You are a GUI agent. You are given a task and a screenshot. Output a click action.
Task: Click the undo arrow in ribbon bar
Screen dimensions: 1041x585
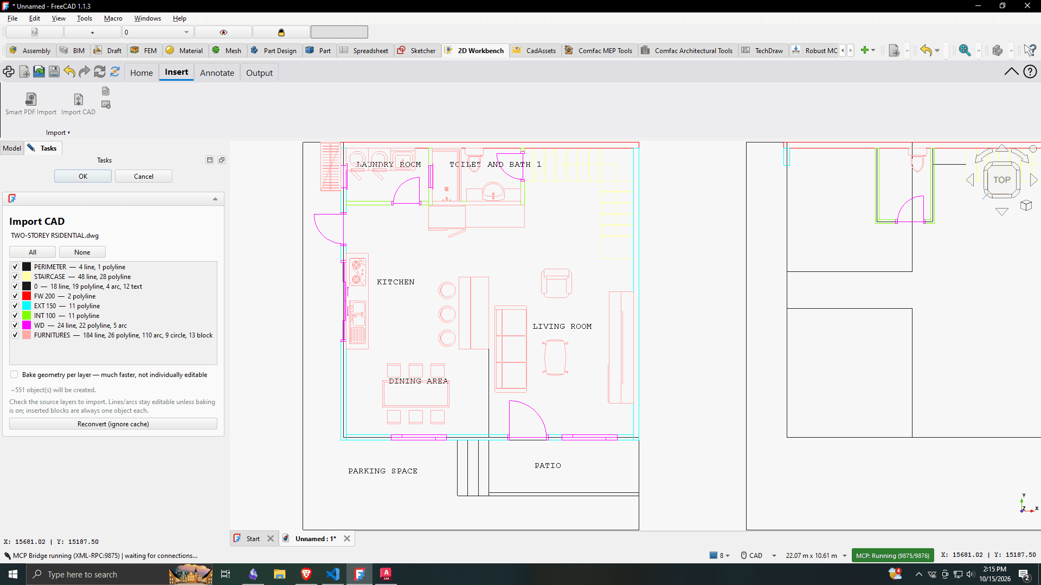click(69, 71)
